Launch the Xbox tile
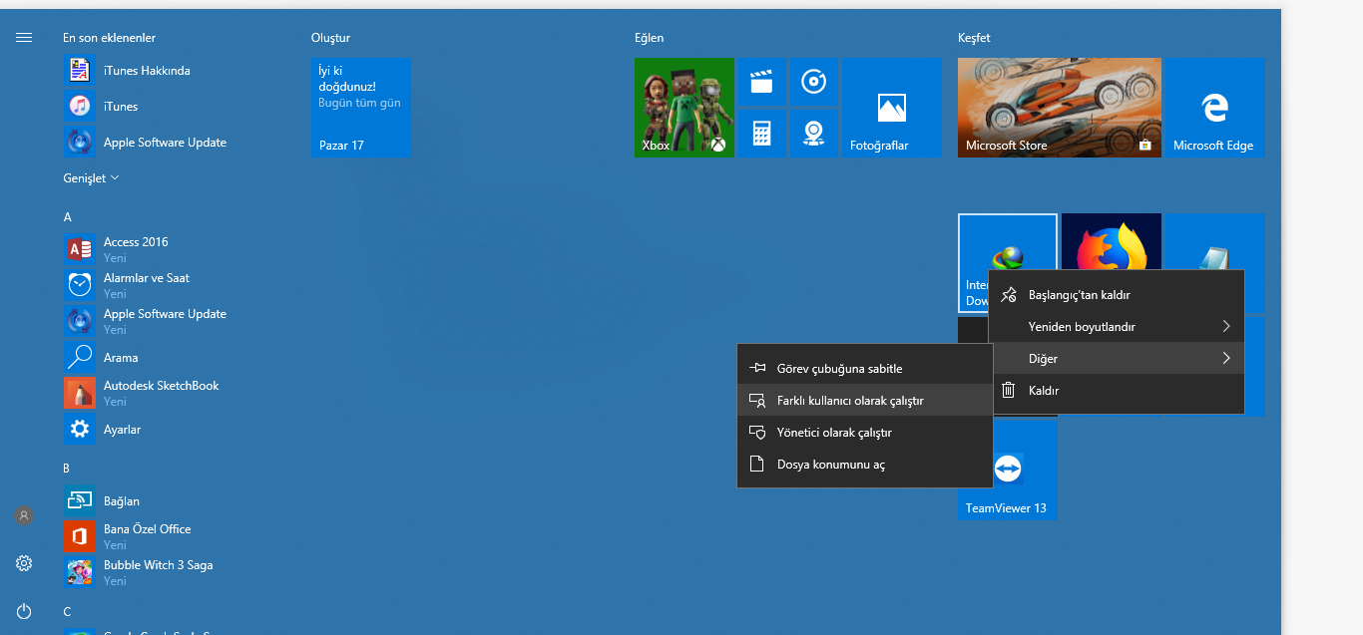 tap(683, 107)
